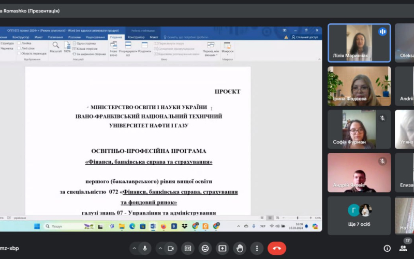
Task: Click the Word zoom slider handle
Action: click(298, 218)
